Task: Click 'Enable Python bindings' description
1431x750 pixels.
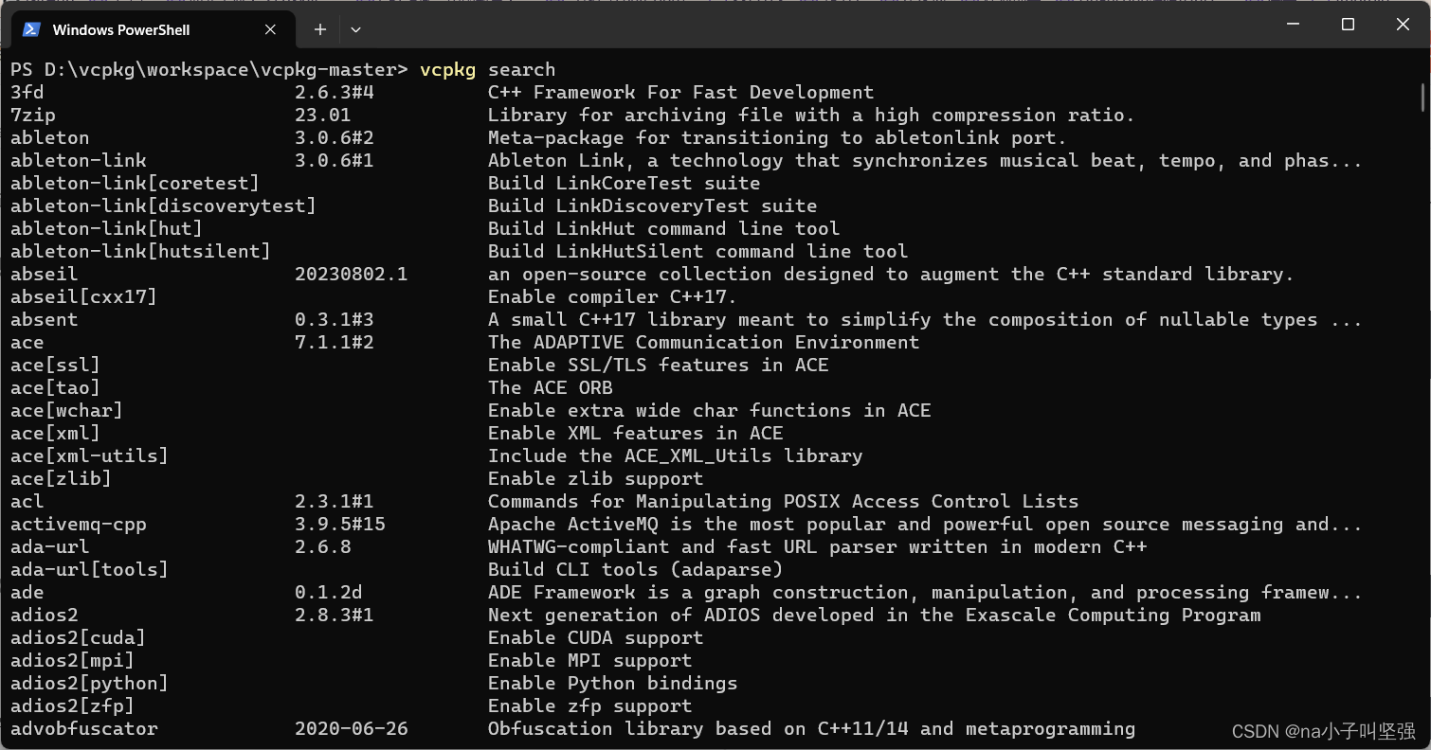Action: click(613, 683)
